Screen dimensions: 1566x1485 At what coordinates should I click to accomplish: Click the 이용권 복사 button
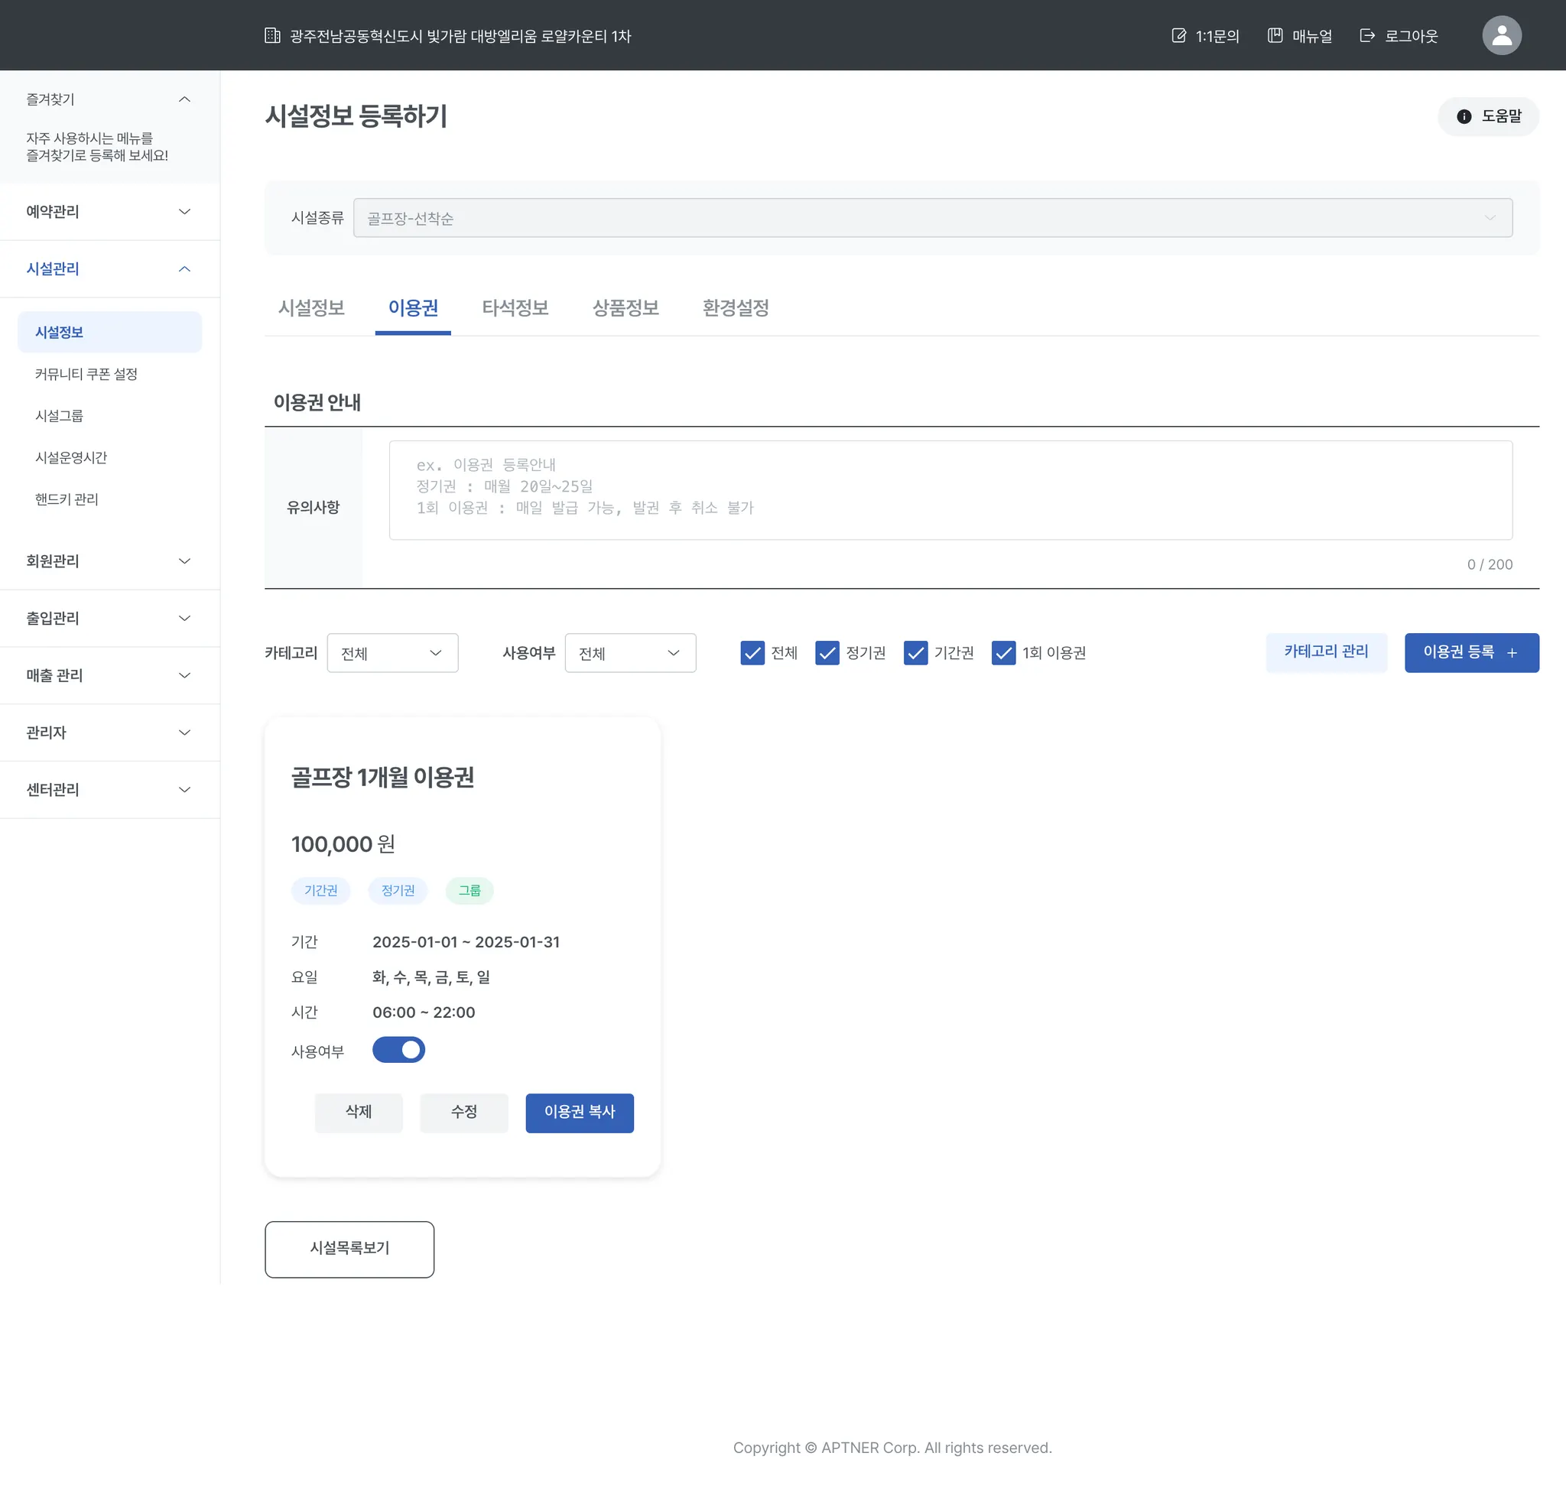579,1112
